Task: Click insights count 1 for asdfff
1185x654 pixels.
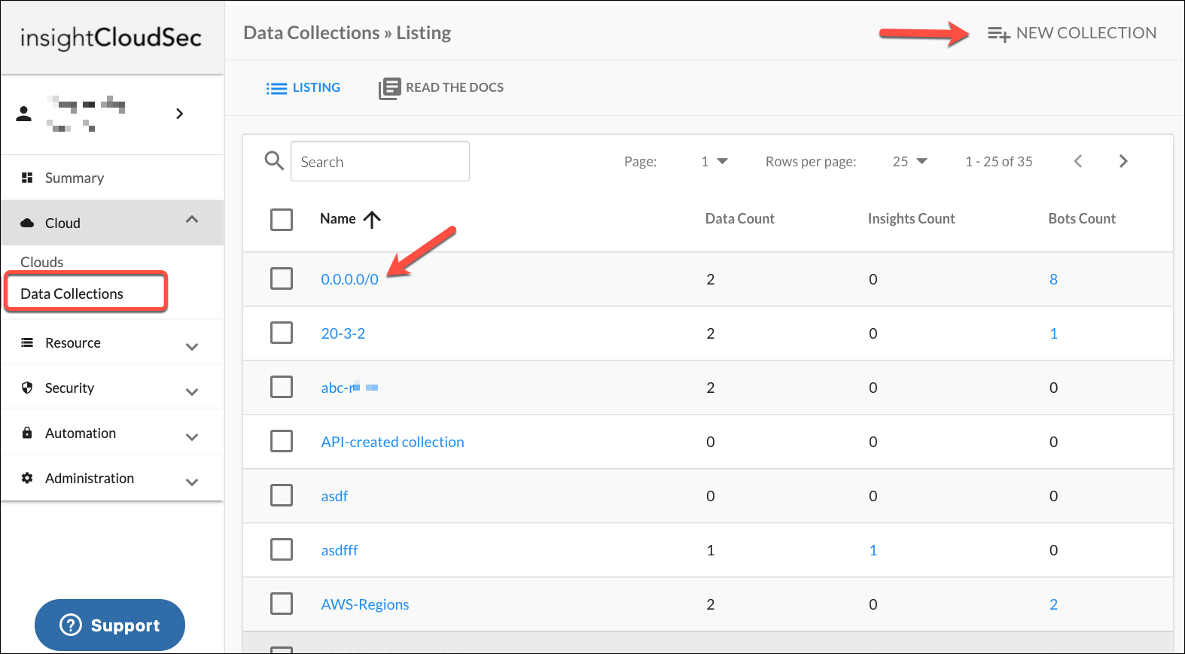Action: pyautogui.click(x=873, y=550)
